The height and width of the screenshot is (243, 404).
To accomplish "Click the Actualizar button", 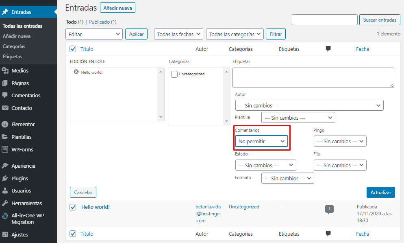I will tap(380, 193).
